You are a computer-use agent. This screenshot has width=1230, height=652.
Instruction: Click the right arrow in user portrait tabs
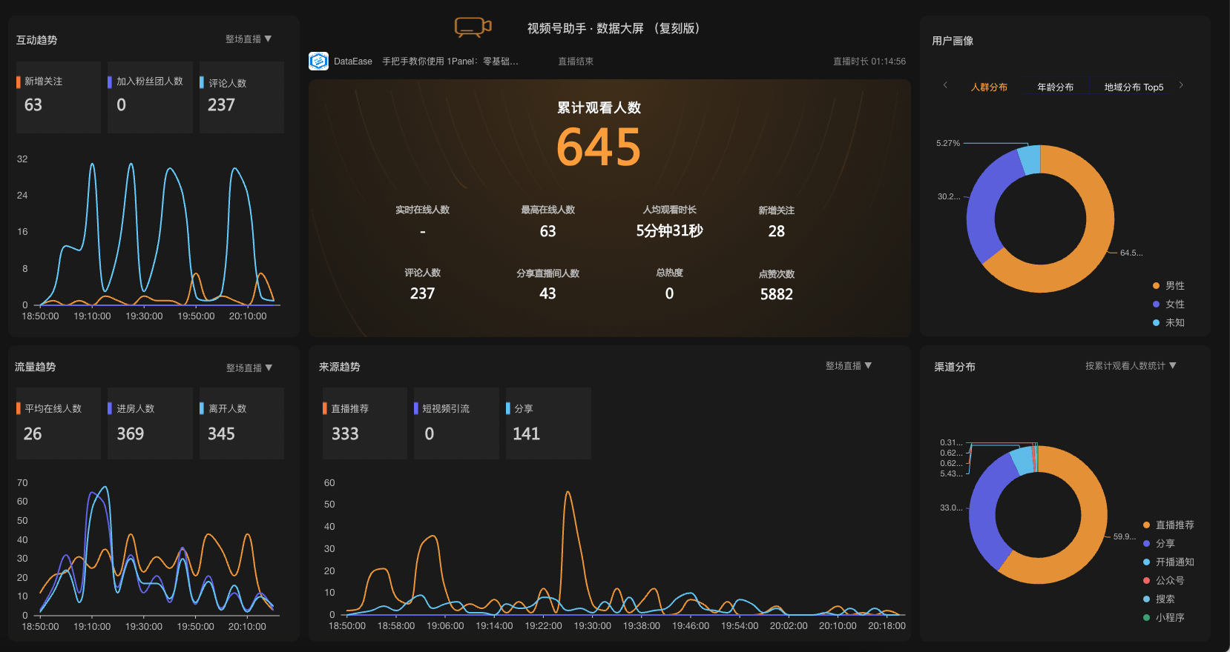point(1181,85)
